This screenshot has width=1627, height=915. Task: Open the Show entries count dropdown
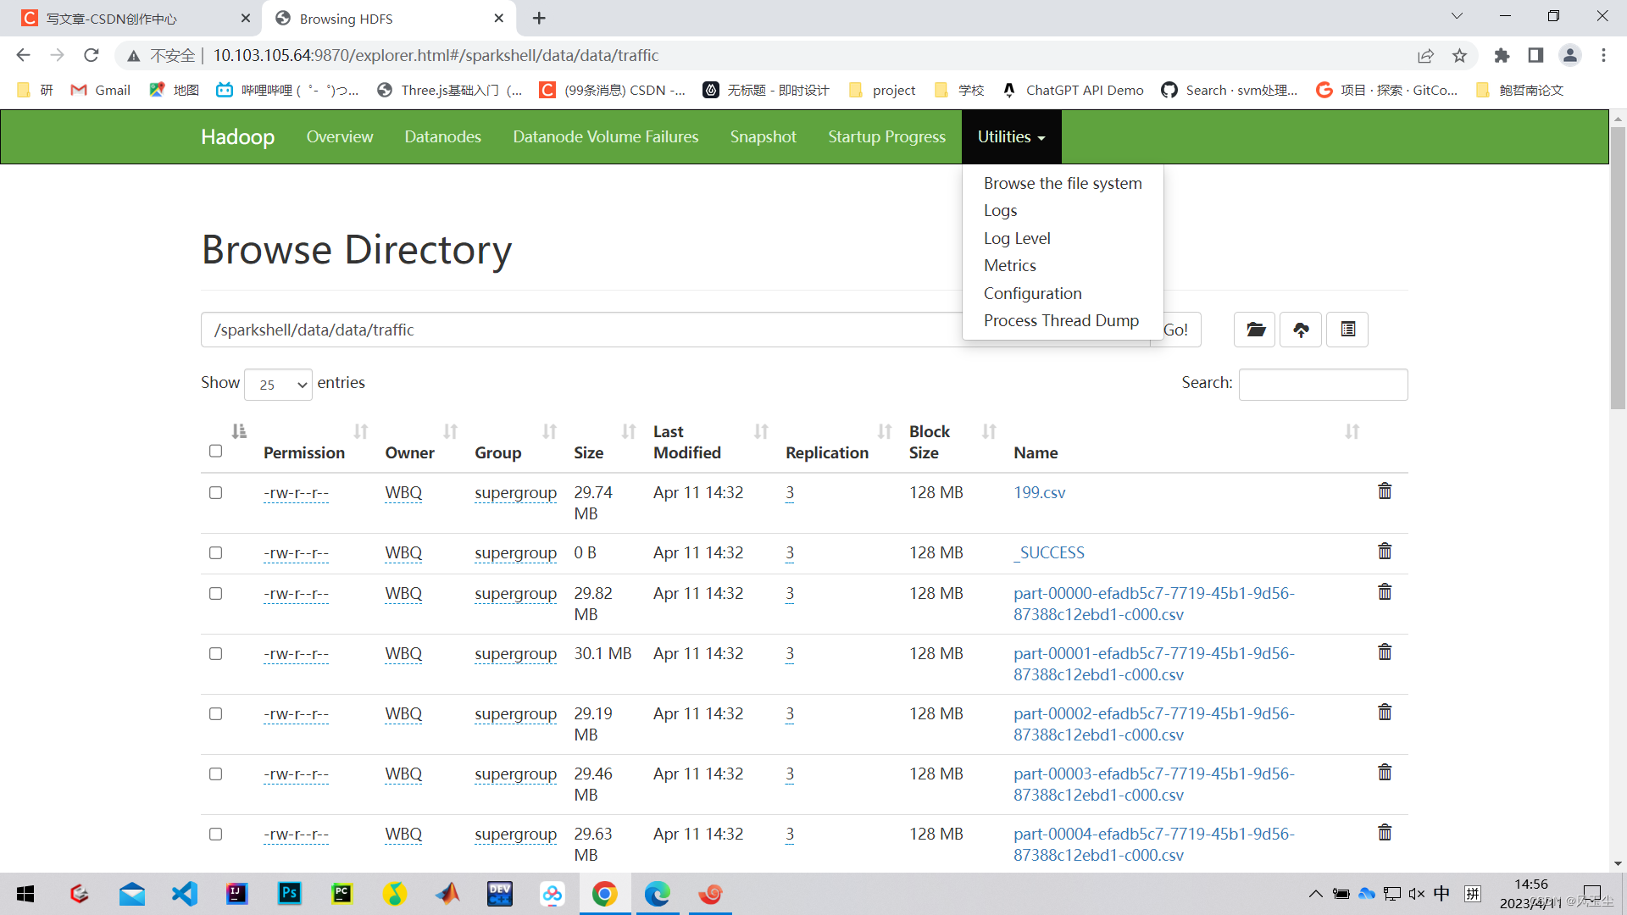coord(279,385)
